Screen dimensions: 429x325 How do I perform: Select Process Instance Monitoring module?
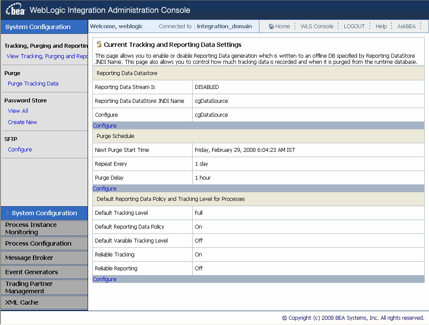pos(44,228)
